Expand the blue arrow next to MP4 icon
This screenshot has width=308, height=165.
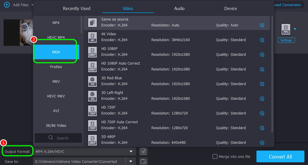point(295,29)
